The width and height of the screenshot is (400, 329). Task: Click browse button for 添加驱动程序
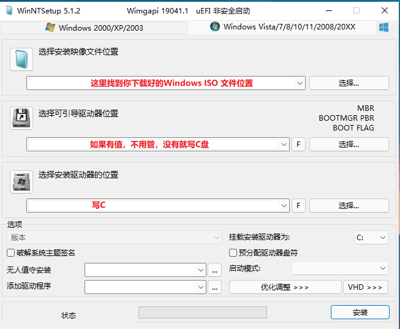[215, 287]
